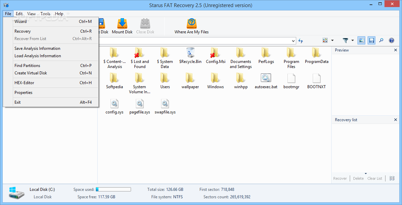Viewport: 402px width, 205px height.
Task: Select the Softpedia folder
Action: [115, 81]
